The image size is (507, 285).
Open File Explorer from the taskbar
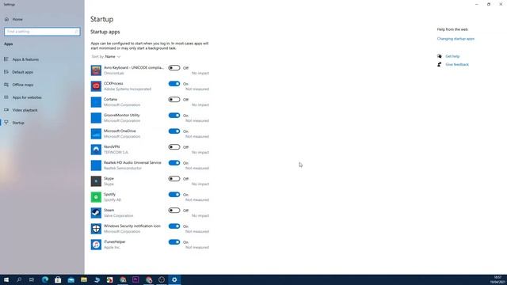(x=84, y=279)
